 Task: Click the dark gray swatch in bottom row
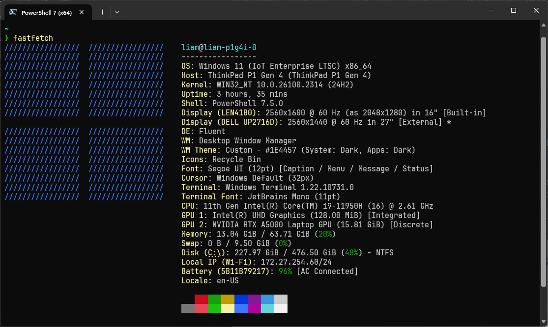coord(188,308)
